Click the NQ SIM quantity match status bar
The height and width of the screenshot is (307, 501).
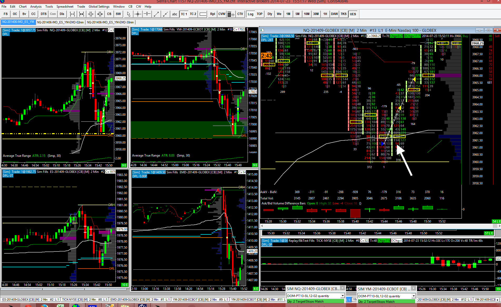point(315,301)
